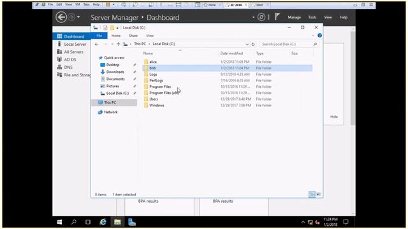This screenshot has height=229, width=408.
Task: Launch Internet Explorer from taskbar
Action: point(103,222)
